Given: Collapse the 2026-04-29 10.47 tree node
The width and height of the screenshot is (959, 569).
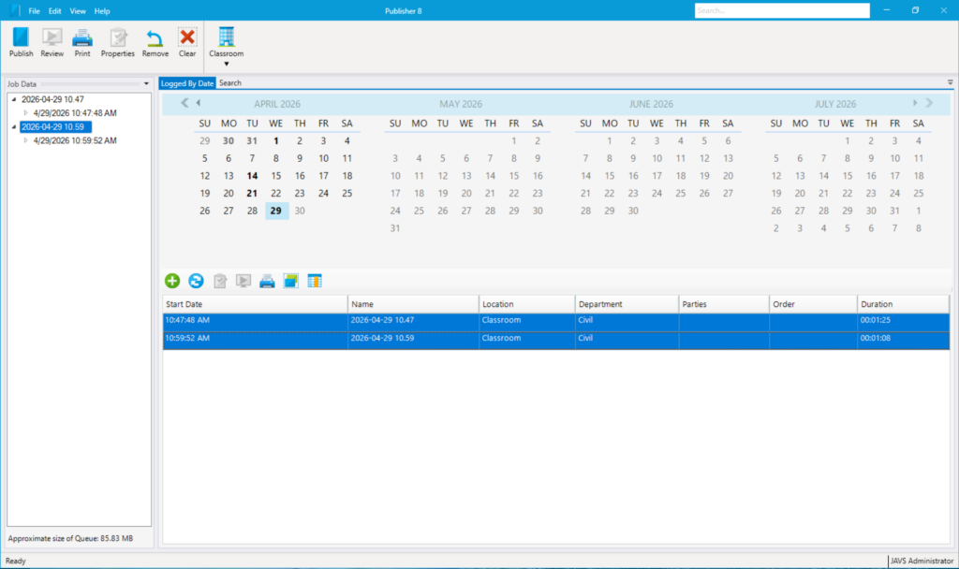Looking at the screenshot, I should (x=14, y=99).
